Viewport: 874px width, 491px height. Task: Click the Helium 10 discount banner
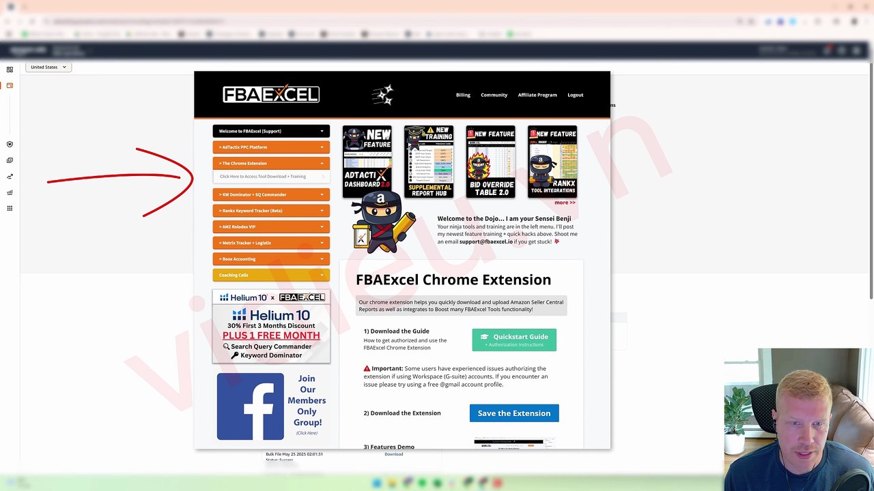pyautogui.click(x=271, y=327)
